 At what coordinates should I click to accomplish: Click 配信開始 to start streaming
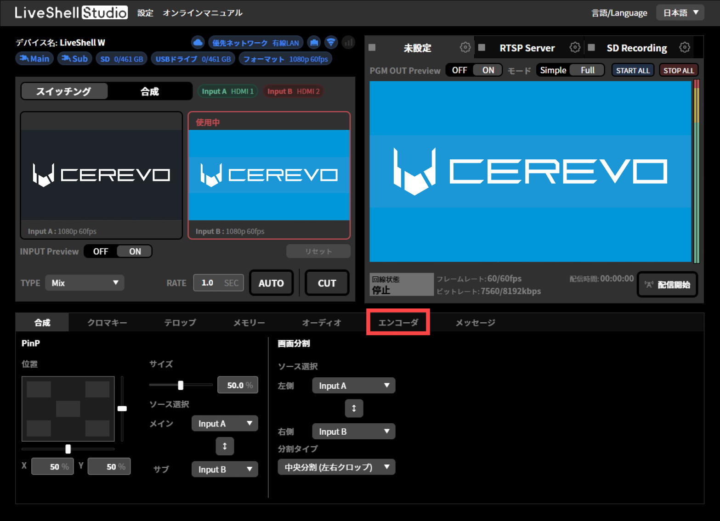667,285
